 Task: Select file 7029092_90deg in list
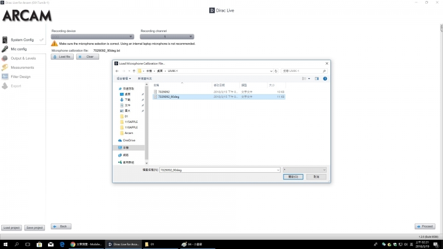tap(219, 97)
